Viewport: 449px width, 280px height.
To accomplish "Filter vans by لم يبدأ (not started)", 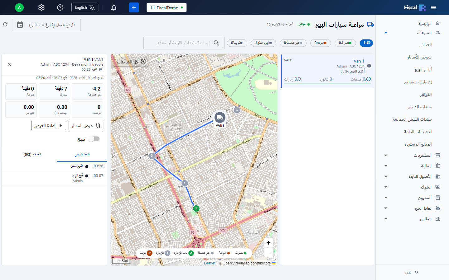I will tap(237, 43).
